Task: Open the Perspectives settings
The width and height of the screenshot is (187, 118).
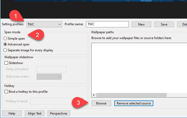Action: (x=59, y=113)
